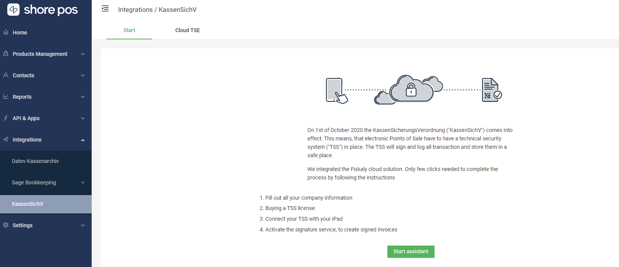Screen dimensions: 619x267
Task: Click the Reports chart icon
Action: click(6, 96)
